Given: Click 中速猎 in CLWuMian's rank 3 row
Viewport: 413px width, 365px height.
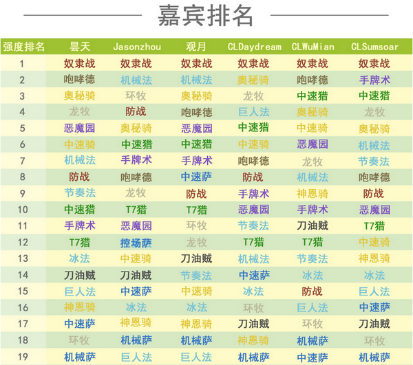Looking at the screenshot, I should (x=313, y=96).
